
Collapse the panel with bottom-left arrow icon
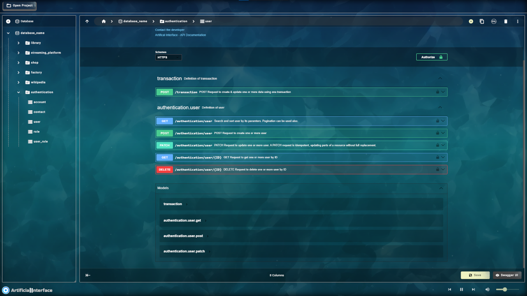pyautogui.click(x=88, y=275)
